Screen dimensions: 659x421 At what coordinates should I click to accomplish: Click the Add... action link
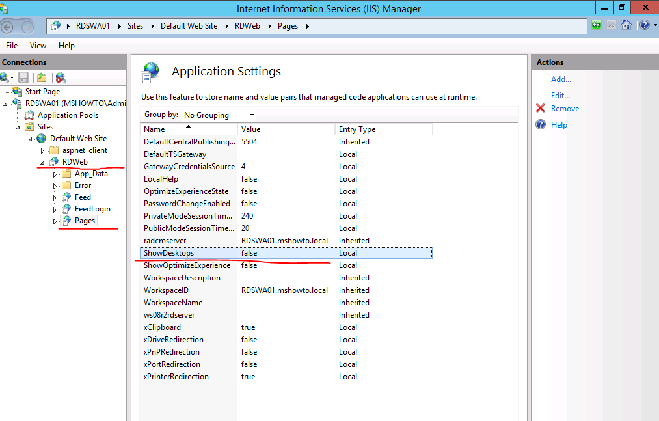[x=561, y=79]
